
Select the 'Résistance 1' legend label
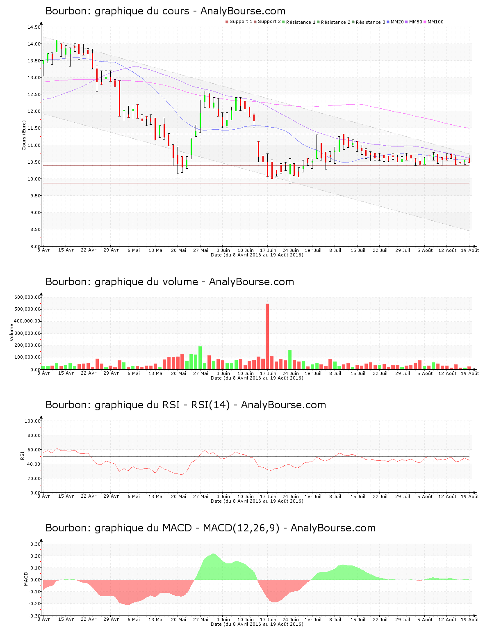coord(301,22)
